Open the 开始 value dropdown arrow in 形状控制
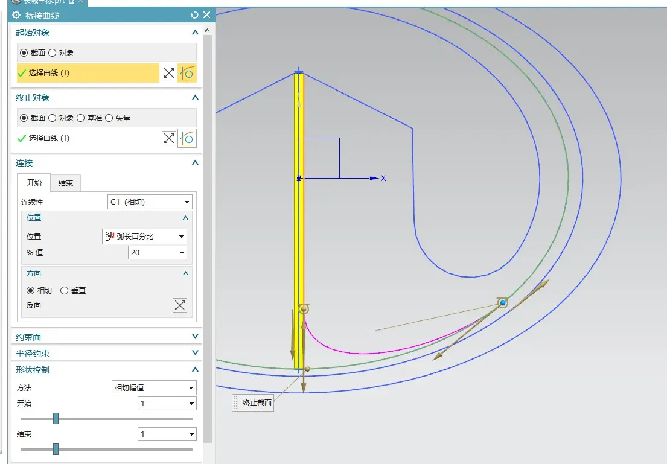The image size is (667, 464). 192,404
